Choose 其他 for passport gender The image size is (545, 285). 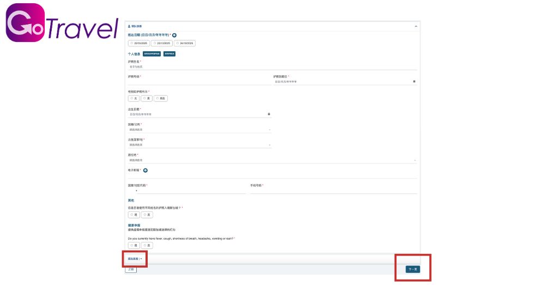point(160,99)
